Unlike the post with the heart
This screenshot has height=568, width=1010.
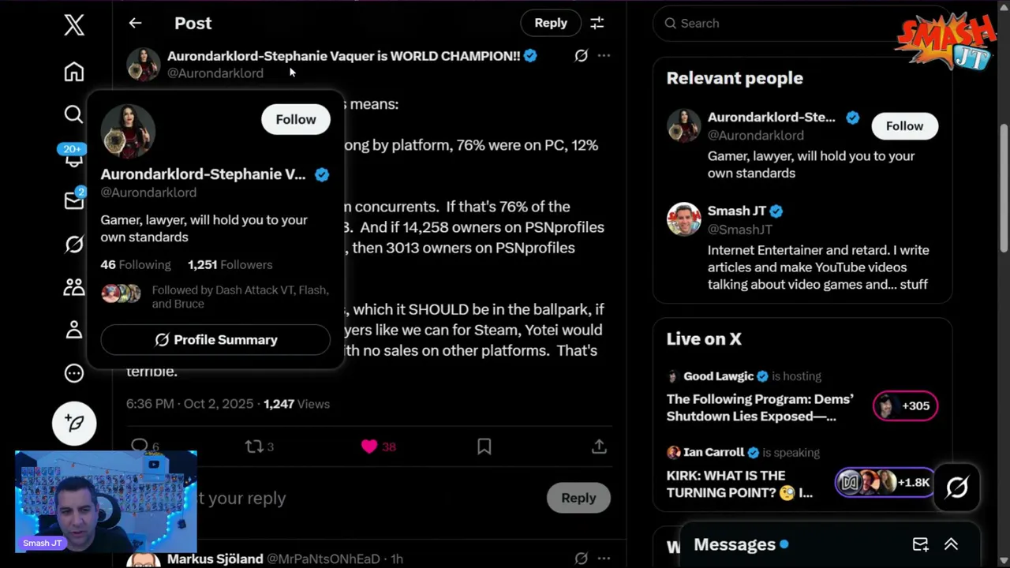pyautogui.click(x=369, y=447)
